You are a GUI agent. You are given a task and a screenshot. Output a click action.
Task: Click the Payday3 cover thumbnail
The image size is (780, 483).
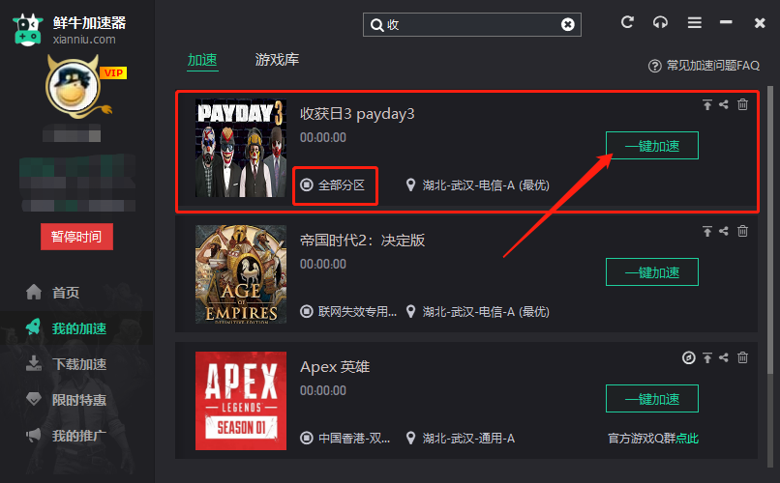pos(241,148)
